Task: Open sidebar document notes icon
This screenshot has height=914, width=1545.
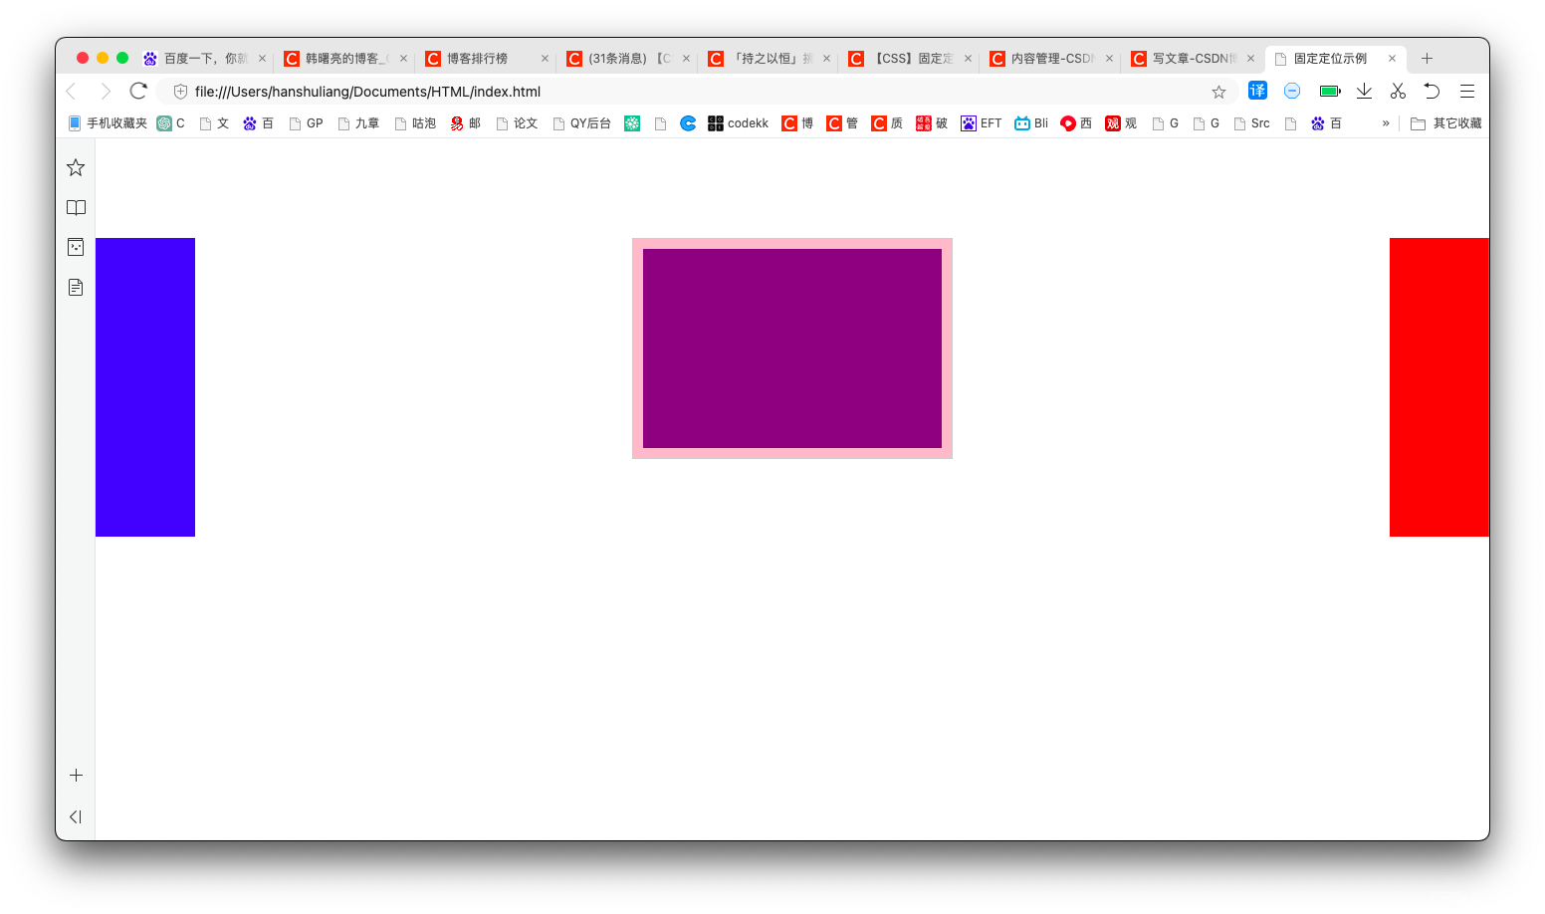Action: tap(76, 287)
